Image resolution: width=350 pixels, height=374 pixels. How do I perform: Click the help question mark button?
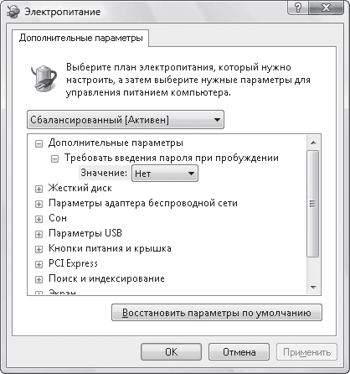click(x=298, y=7)
